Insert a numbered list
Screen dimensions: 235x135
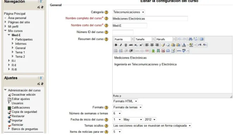[x=121, y=51]
